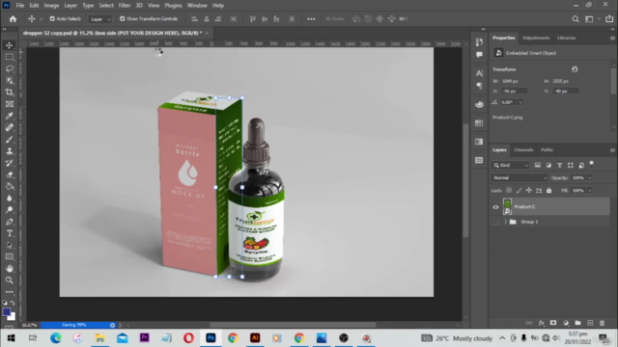The image size is (618, 347).
Task: Open the Home screen icon
Action: (x=13, y=19)
